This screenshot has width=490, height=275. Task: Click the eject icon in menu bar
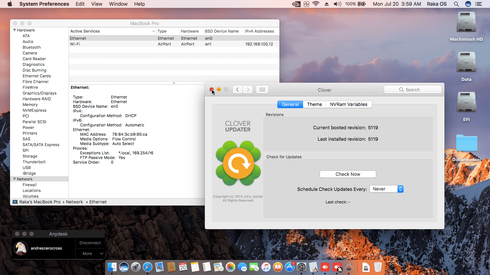click(326, 4)
